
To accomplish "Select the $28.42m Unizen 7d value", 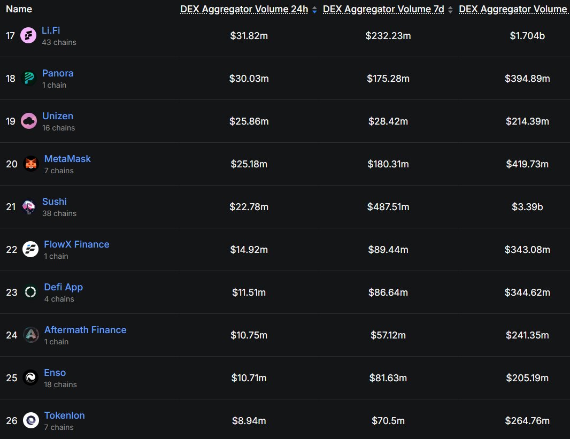I will coord(388,121).
